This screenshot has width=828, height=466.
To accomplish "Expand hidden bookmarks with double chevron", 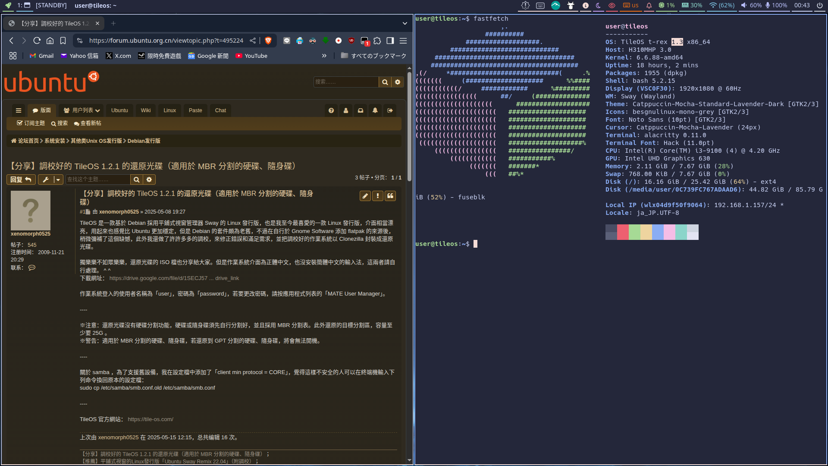I will (324, 56).
